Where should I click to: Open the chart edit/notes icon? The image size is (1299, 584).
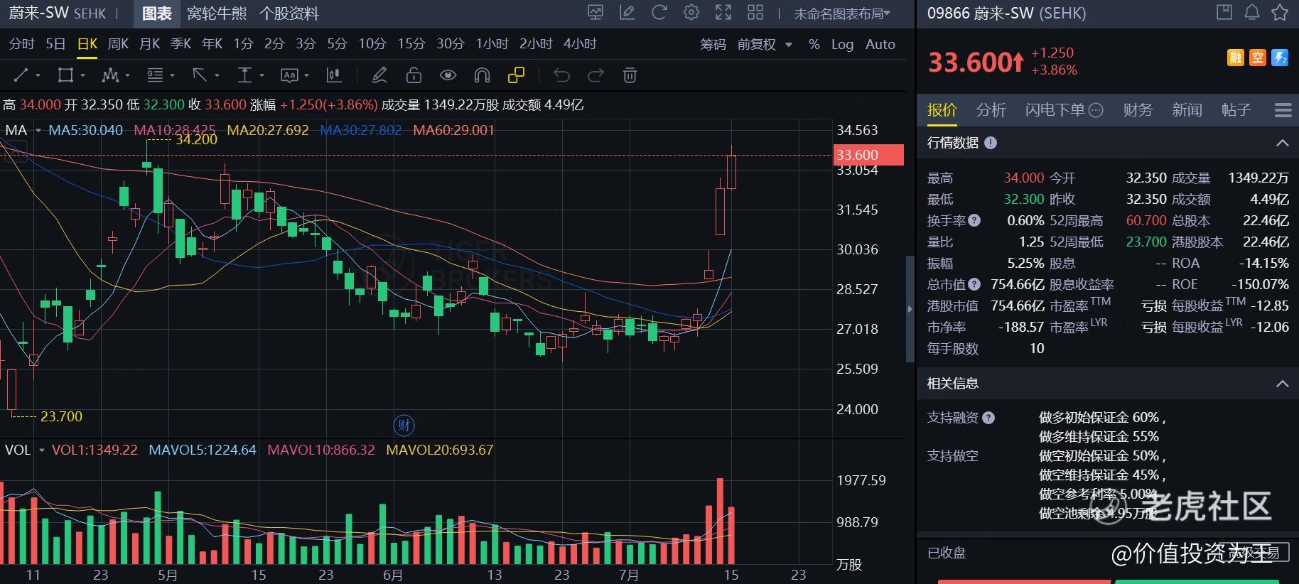[627, 13]
